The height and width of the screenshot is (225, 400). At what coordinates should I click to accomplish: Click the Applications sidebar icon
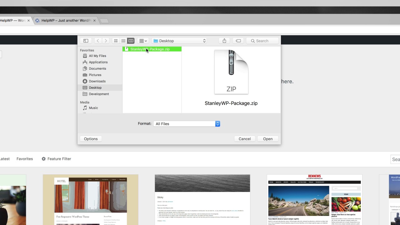tap(85, 62)
